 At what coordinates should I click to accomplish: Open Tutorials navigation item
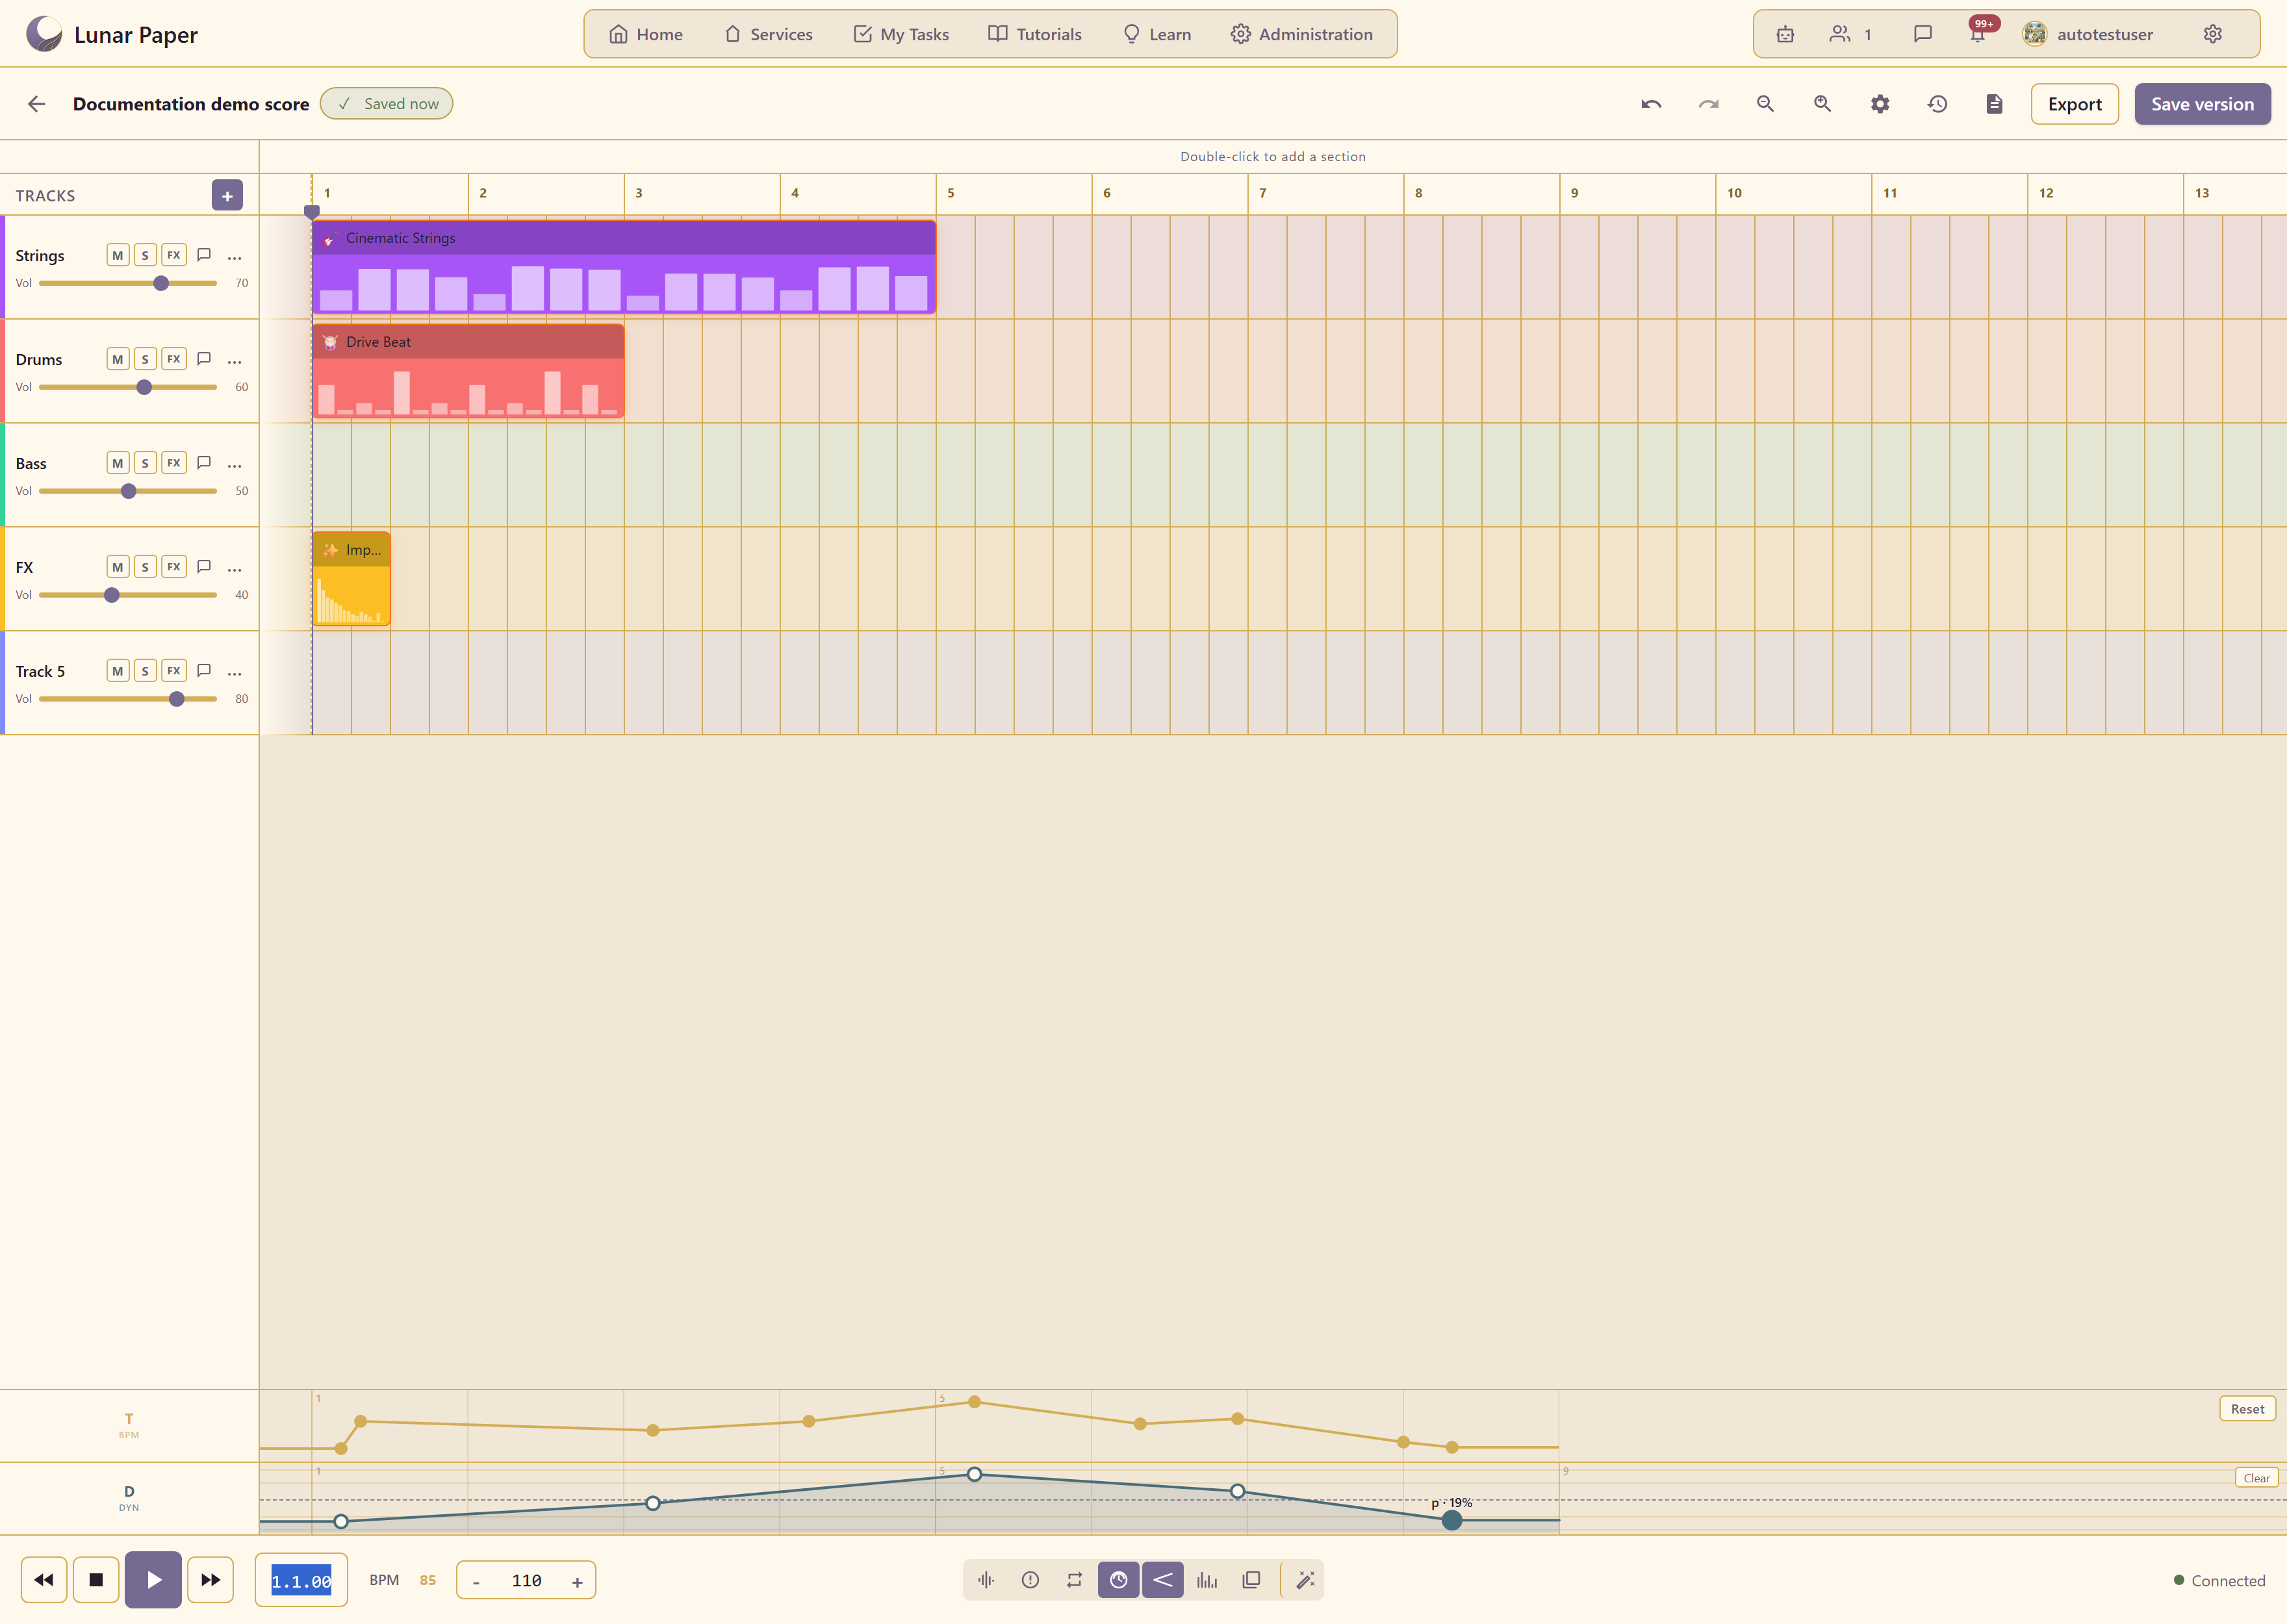point(1035,34)
